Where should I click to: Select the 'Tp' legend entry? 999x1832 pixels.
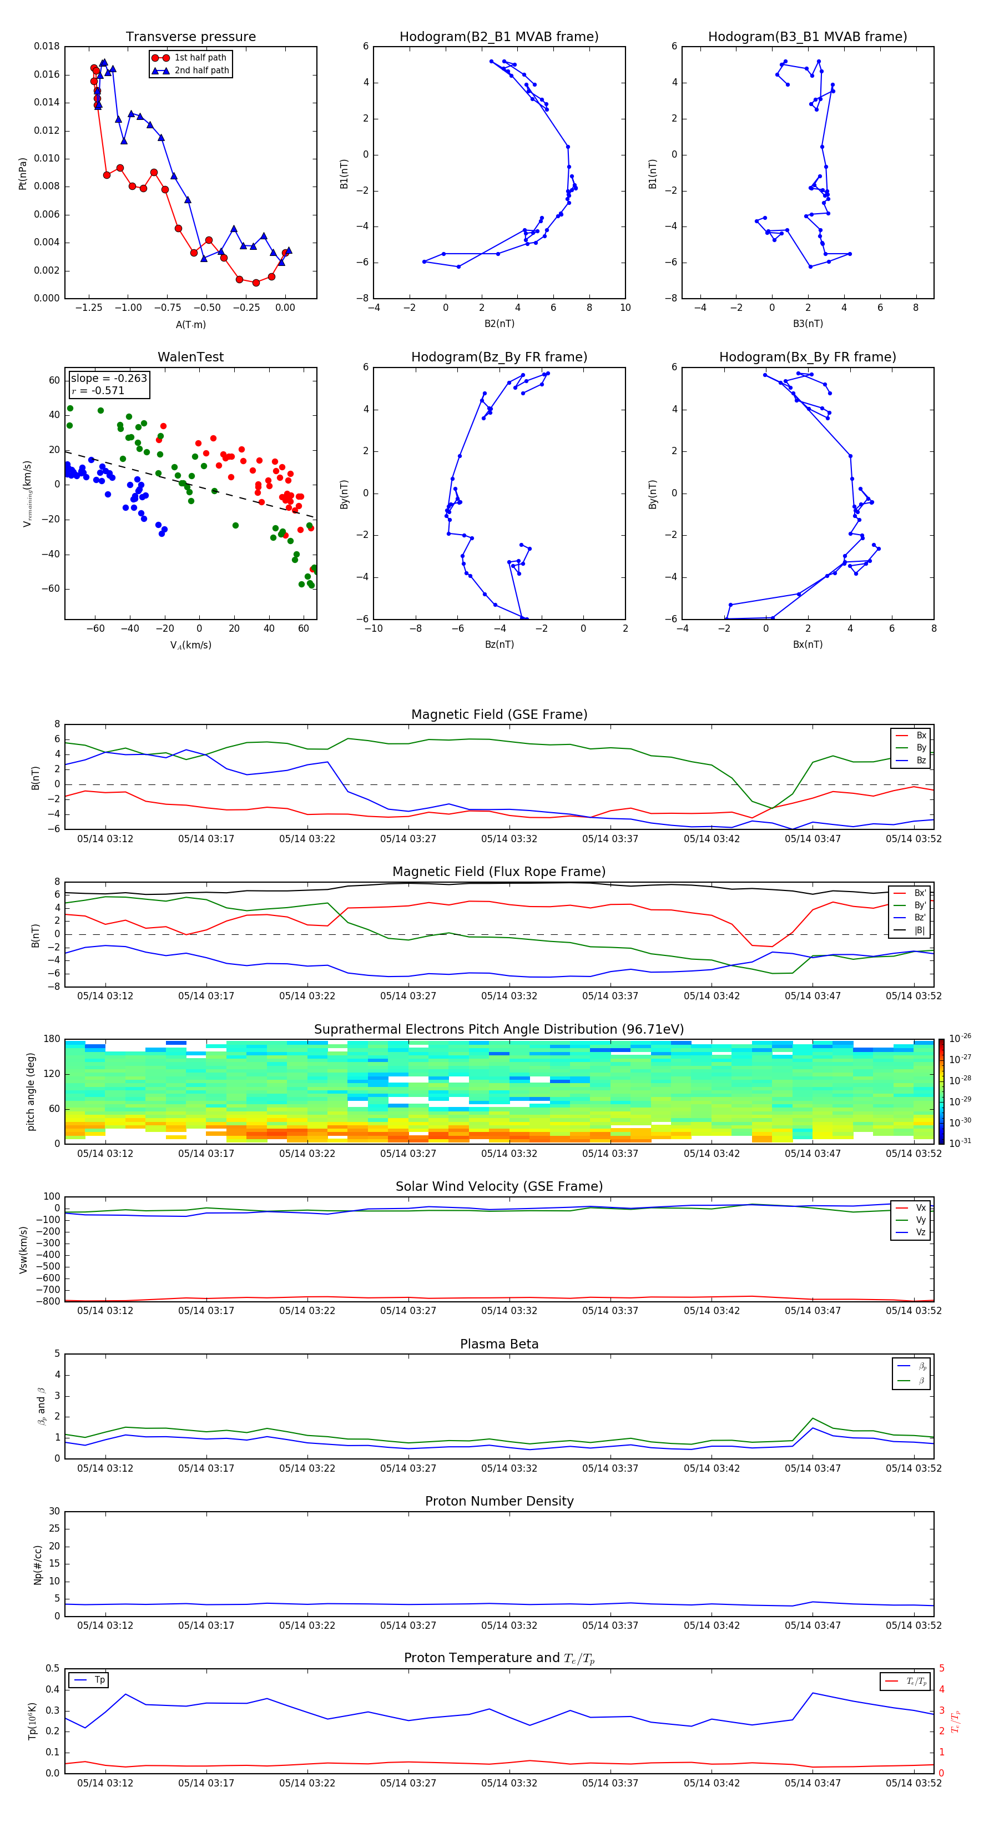[88, 1680]
